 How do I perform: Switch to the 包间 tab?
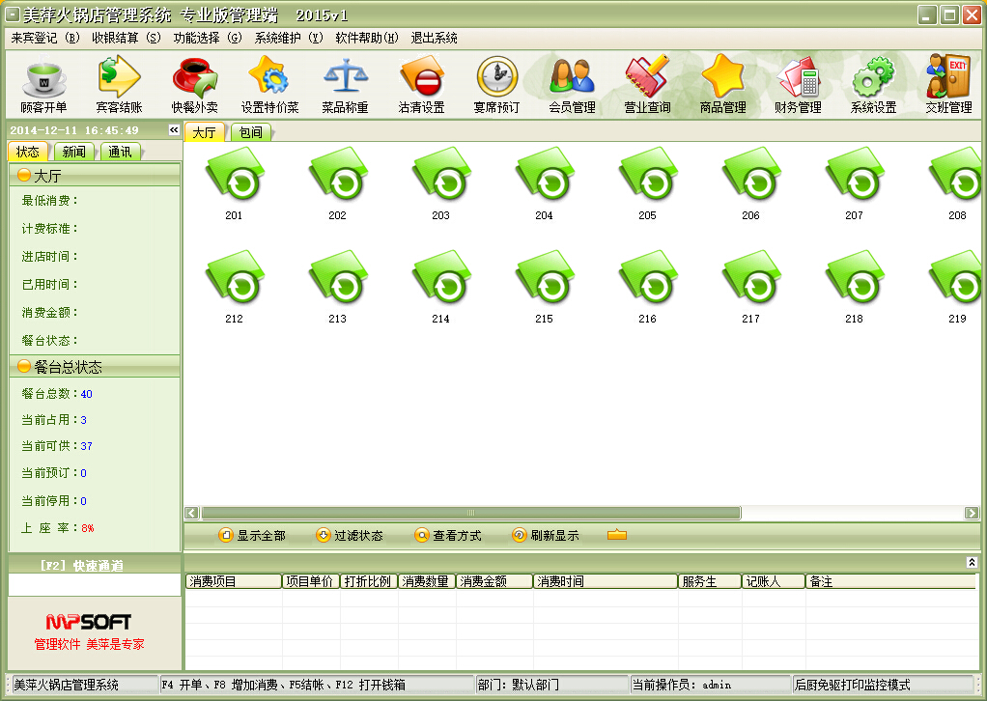[x=250, y=133]
